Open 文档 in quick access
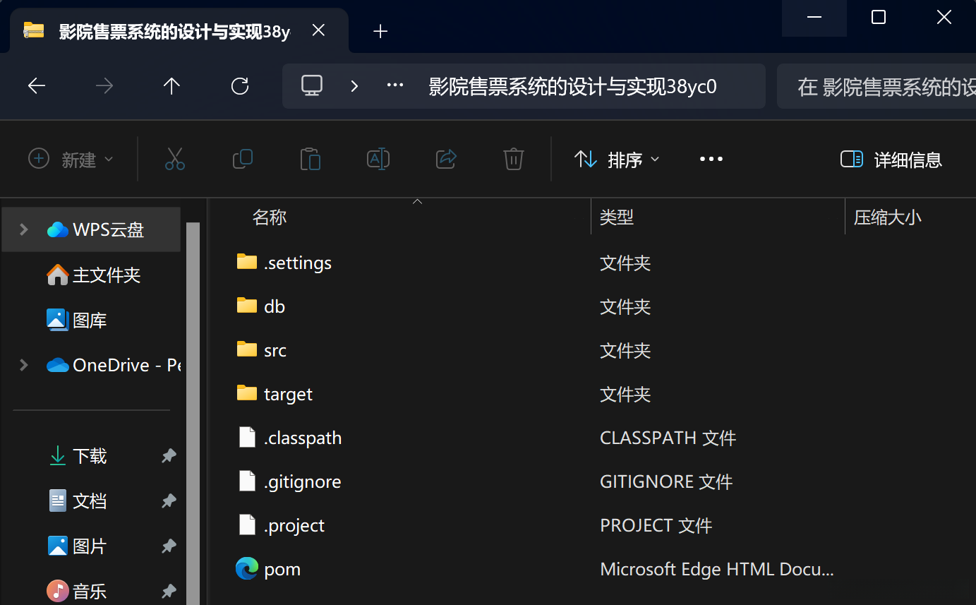976x605 pixels. (x=78, y=501)
